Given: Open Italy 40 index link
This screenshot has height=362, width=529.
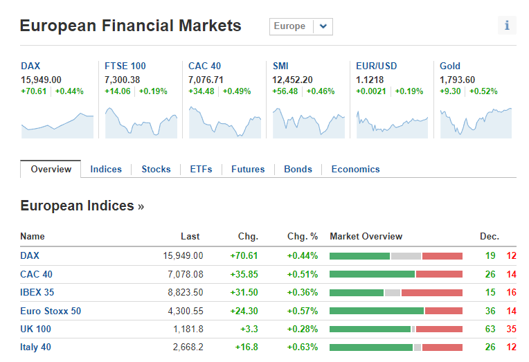Looking at the screenshot, I should [35, 347].
